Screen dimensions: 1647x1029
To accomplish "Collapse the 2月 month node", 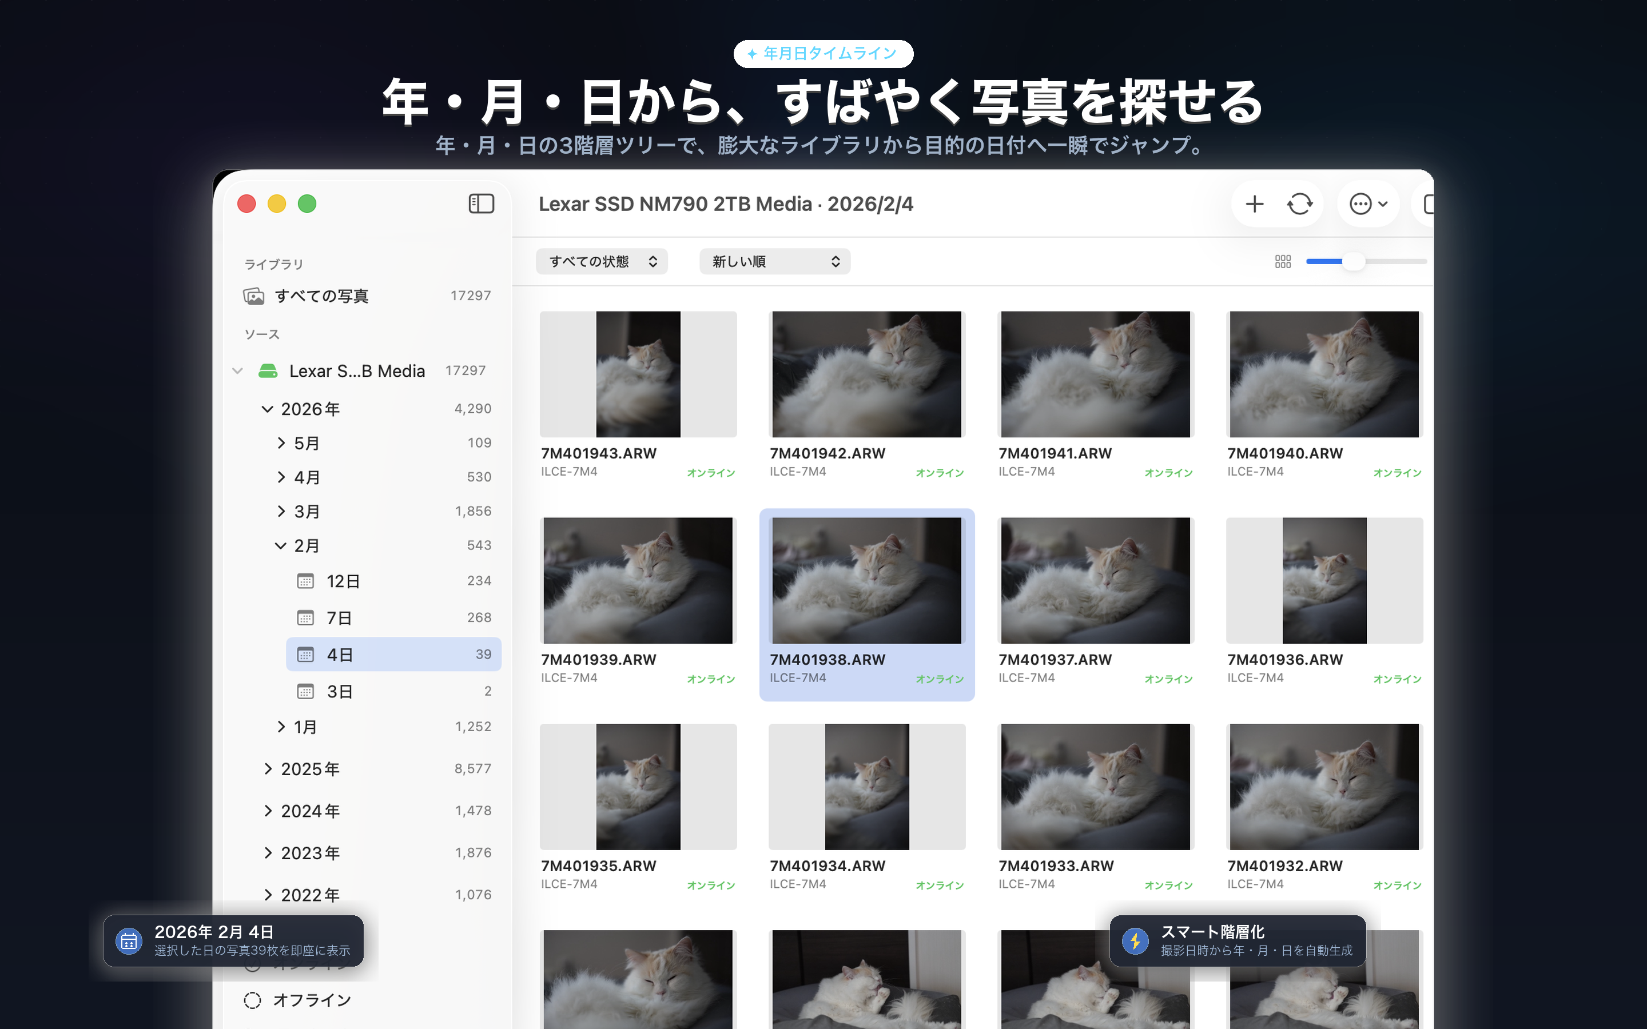I will [280, 546].
